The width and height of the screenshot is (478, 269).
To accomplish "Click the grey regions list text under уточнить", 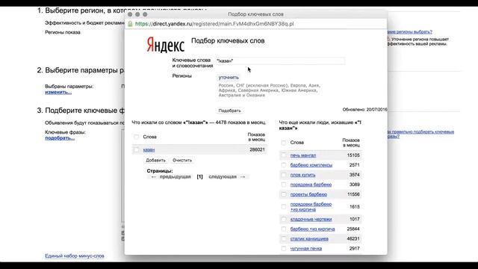I will point(269,90).
